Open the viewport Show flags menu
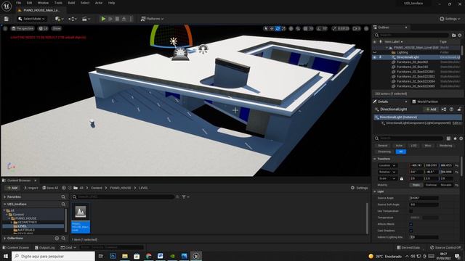 pos(57,28)
